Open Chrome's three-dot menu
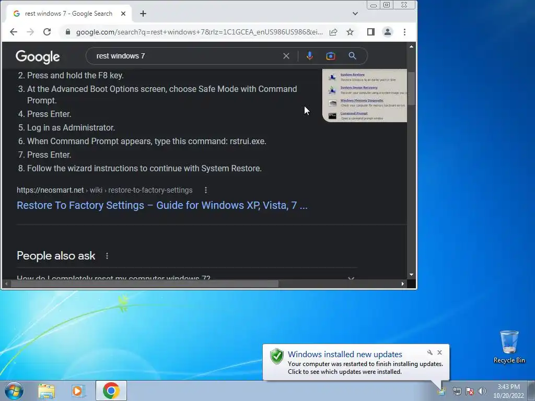The width and height of the screenshot is (535, 401). click(x=405, y=32)
